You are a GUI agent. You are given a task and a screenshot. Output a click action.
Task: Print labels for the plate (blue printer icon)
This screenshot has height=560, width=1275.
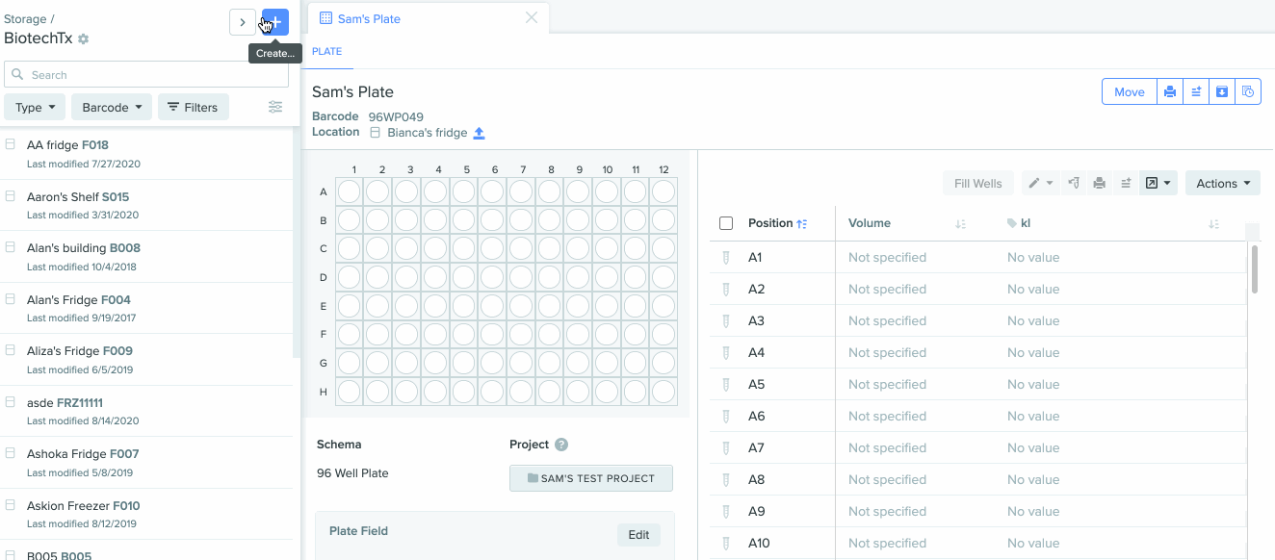point(1170,91)
